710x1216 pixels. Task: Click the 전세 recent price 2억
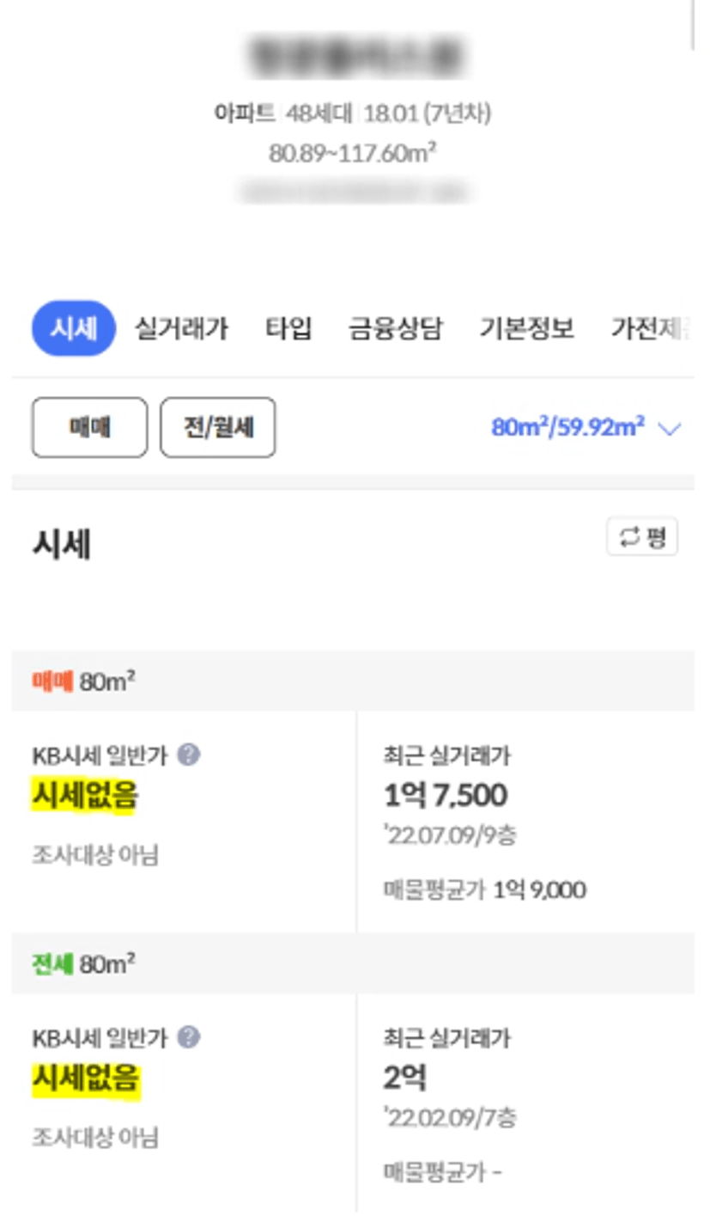[x=405, y=1078]
